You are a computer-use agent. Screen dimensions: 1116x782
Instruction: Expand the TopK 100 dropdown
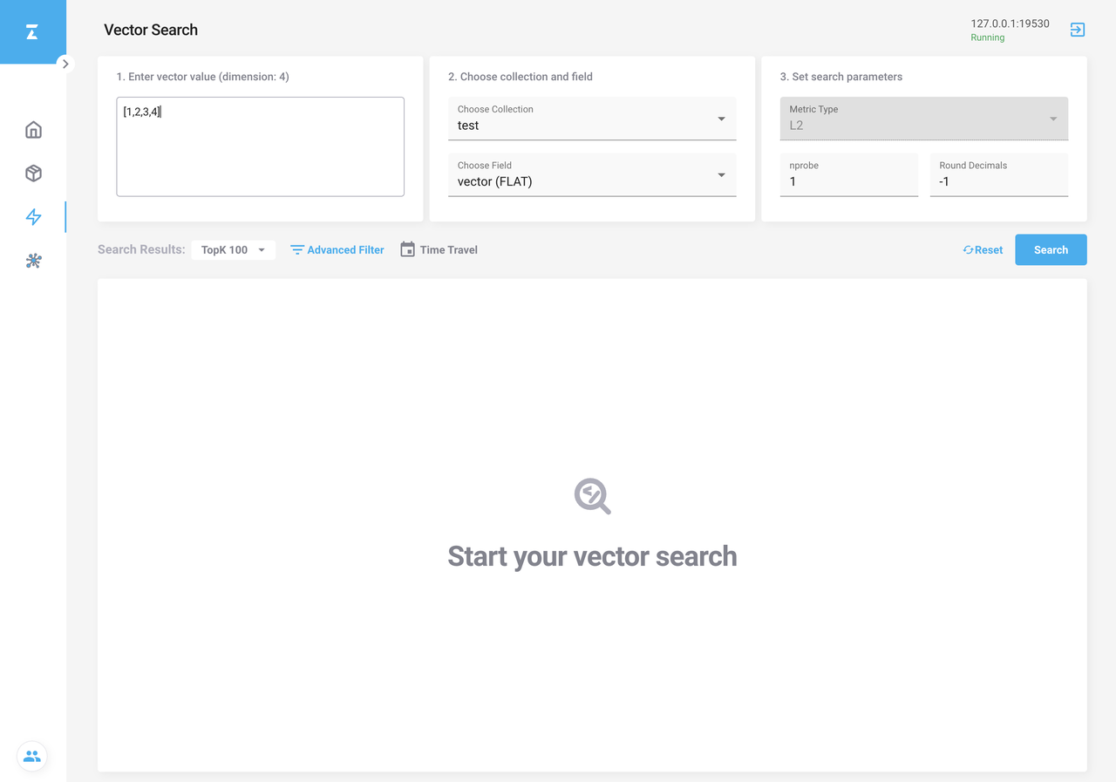234,250
